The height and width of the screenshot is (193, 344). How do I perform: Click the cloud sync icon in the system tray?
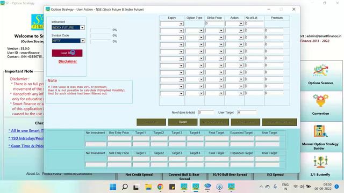coord(268,187)
